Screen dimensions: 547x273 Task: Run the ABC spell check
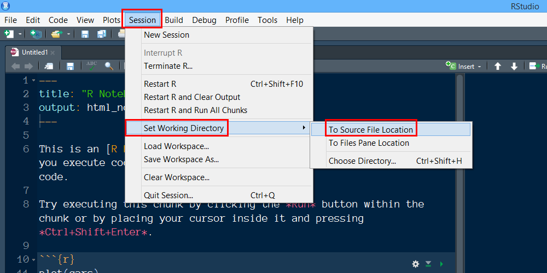[92, 66]
